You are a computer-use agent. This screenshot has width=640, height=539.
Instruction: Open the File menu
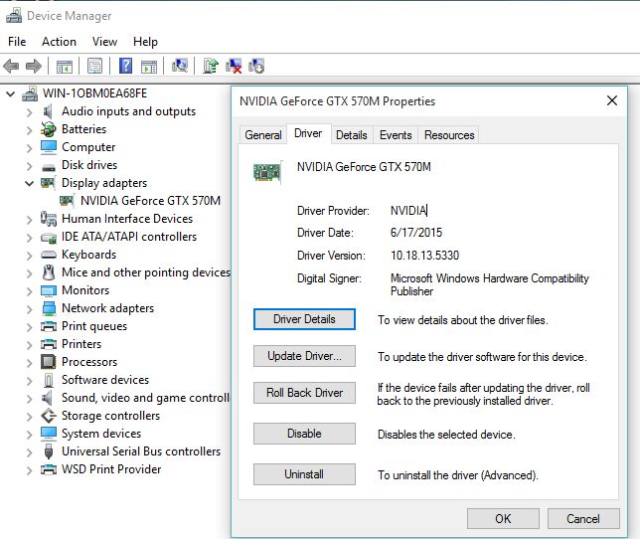pyautogui.click(x=17, y=42)
